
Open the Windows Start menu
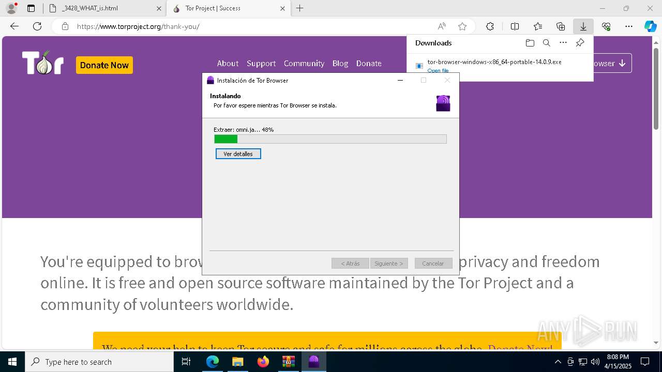[12, 362]
